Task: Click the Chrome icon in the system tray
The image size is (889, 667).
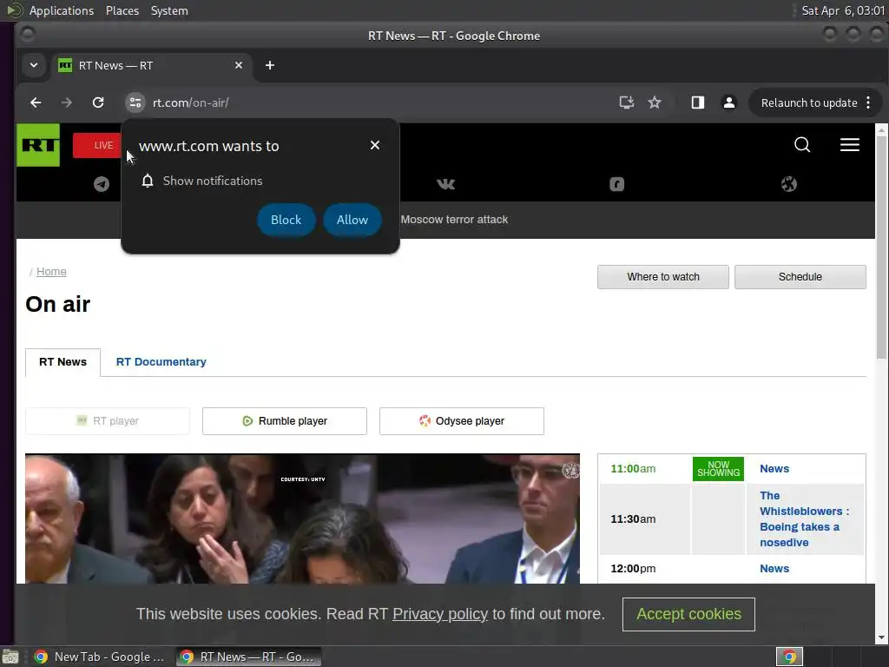Action: click(x=788, y=657)
